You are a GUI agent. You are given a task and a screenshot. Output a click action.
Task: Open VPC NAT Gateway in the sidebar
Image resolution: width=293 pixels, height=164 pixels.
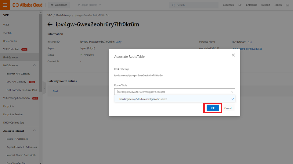(x=16, y=82)
